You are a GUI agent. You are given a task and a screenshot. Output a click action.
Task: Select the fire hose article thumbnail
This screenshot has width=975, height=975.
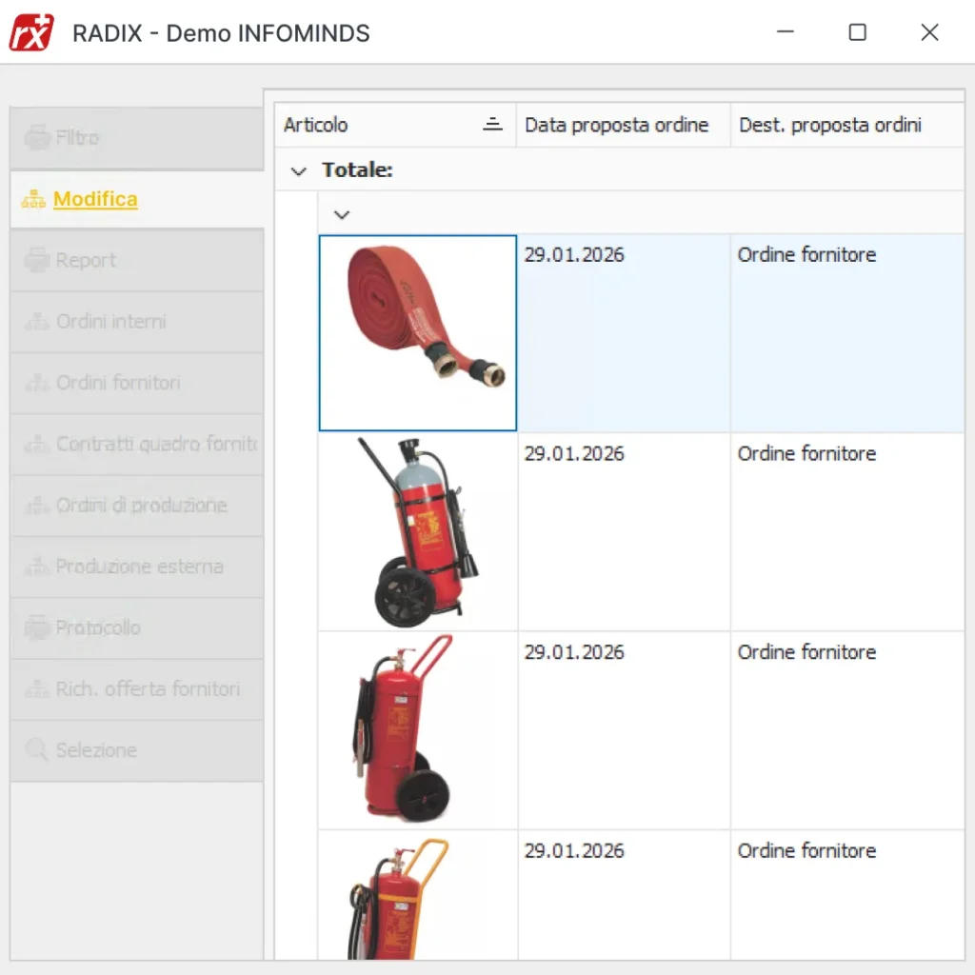pyautogui.click(x=417, y=331)
